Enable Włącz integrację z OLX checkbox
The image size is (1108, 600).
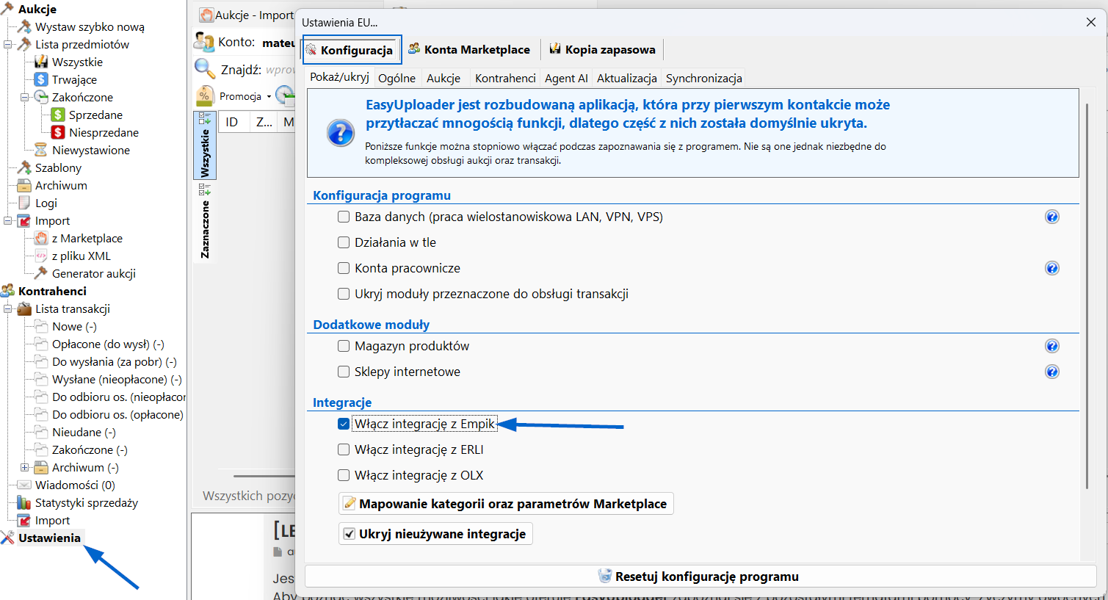tap(344, 475)
